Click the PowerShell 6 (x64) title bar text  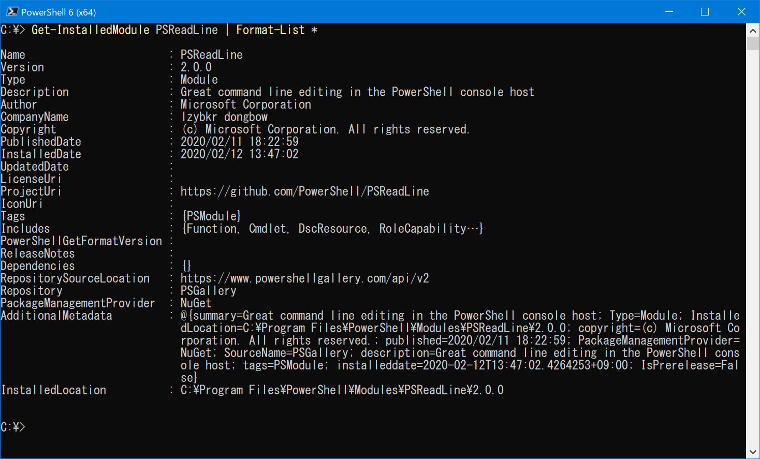(x=59, y=11)
